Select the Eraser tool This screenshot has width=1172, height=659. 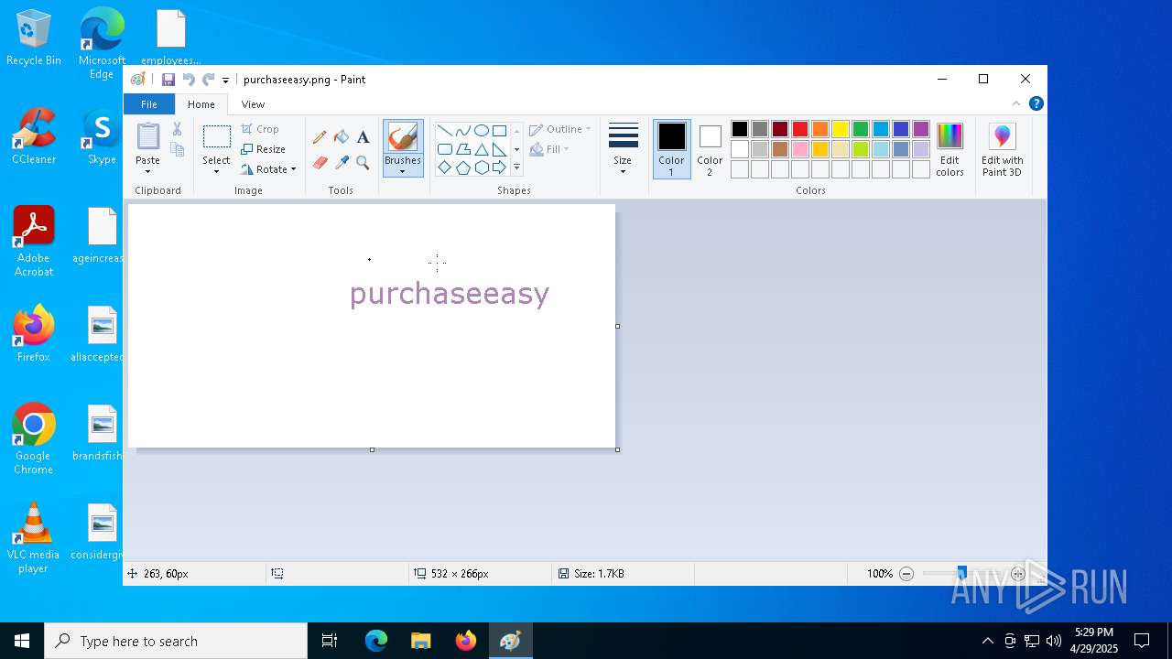click(320, 163)
